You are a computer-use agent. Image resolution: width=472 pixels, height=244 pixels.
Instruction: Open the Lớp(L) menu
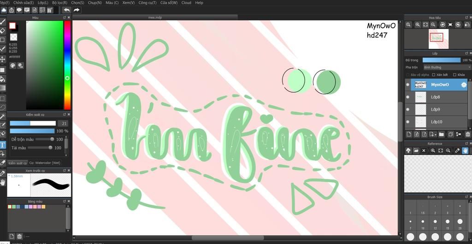click(x=43, y=2)
